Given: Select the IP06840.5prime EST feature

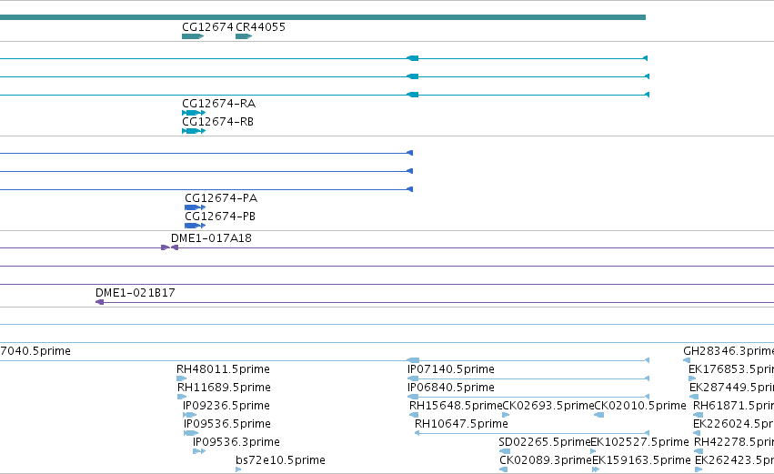Looking at the screenshot, I should [x=528, y=397].
